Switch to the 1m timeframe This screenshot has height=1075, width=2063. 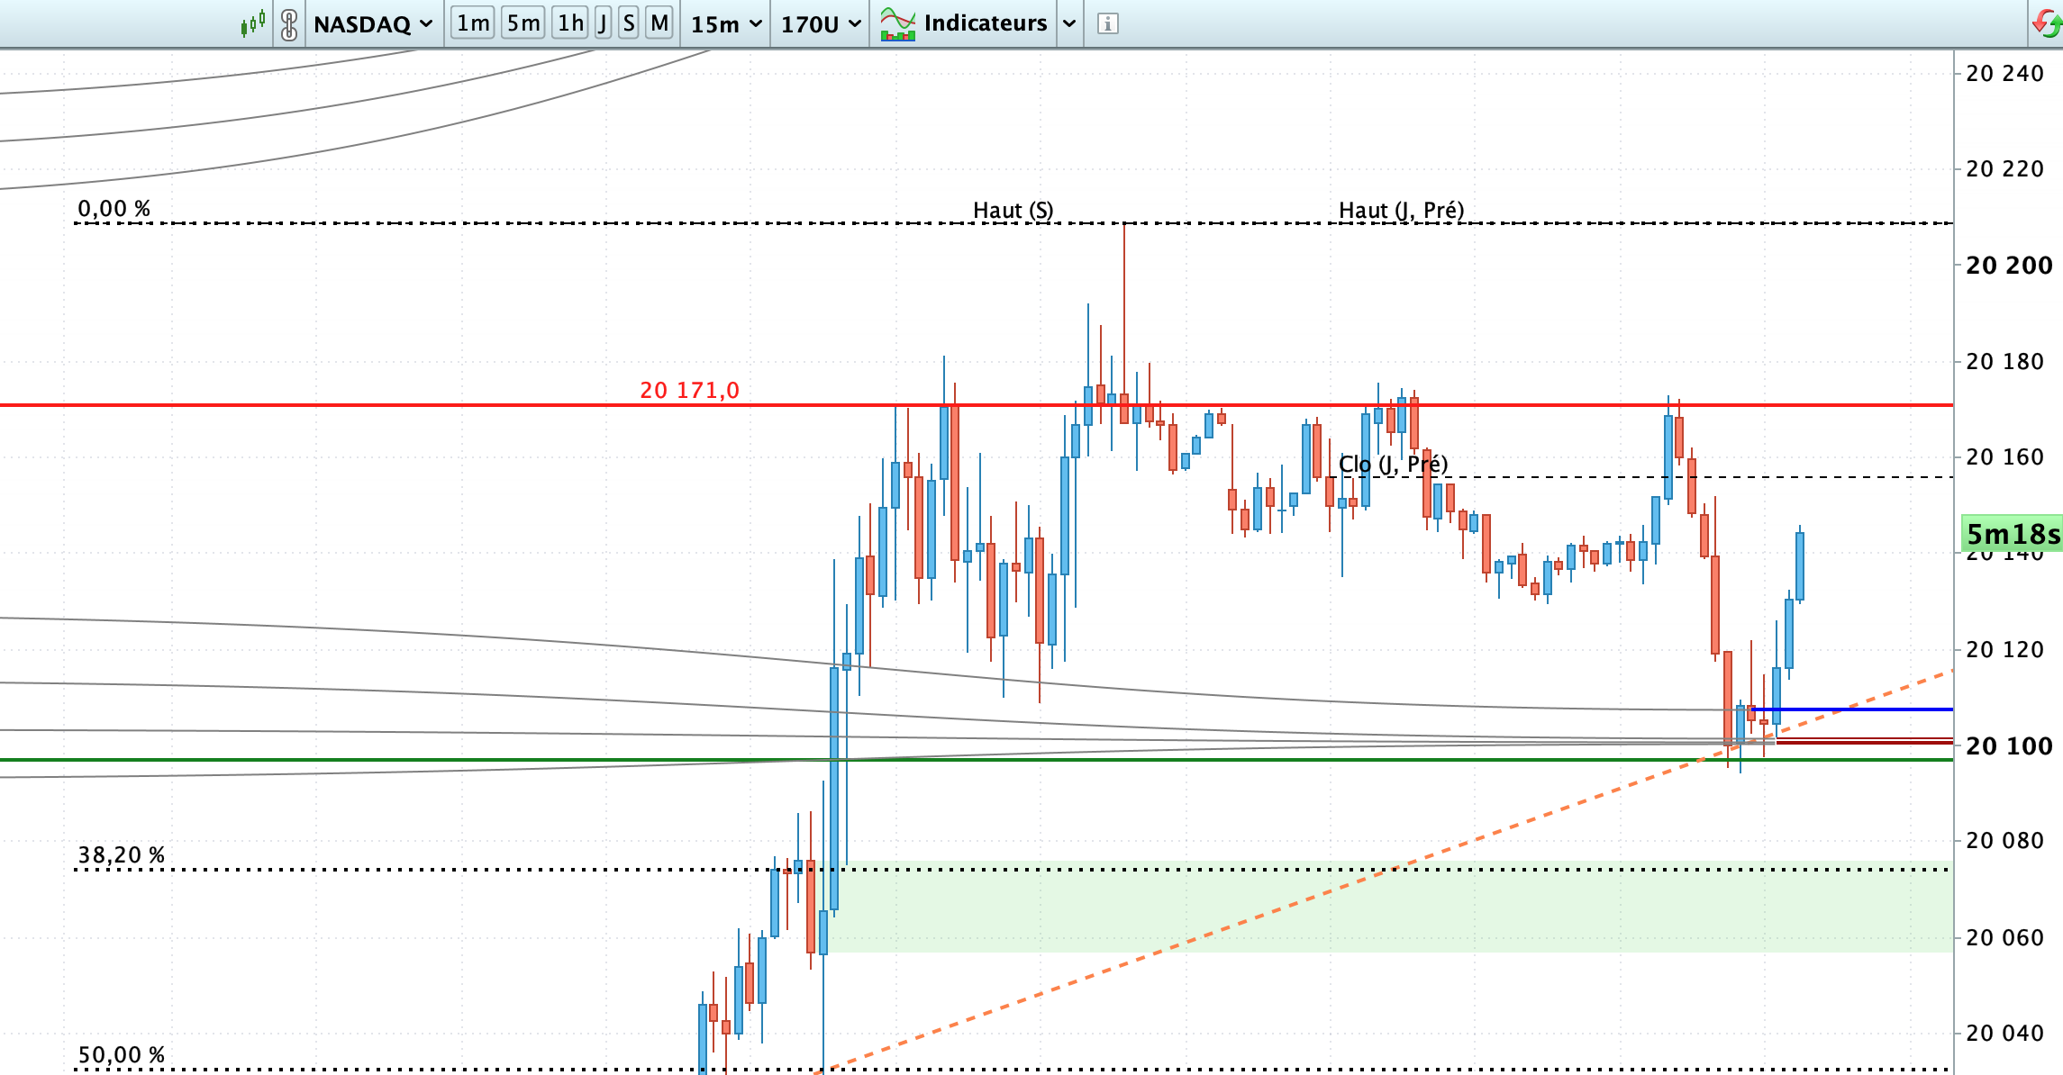coord(473,23)
